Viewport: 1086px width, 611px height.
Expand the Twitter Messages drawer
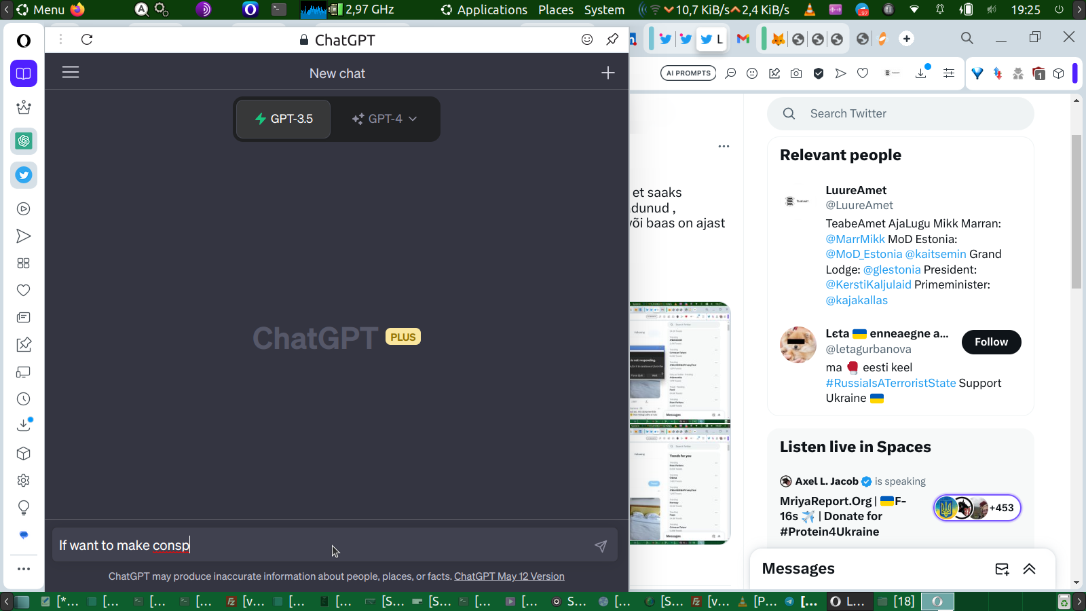tap(1030, 569)
